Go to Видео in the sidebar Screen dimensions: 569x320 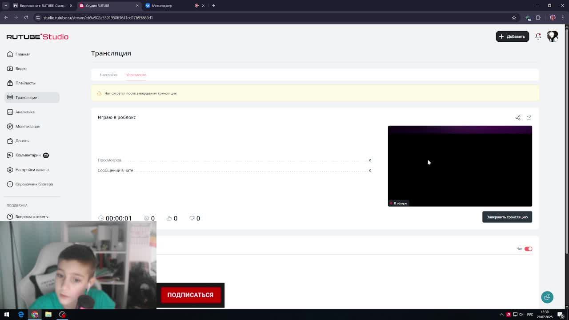point(21,68)
